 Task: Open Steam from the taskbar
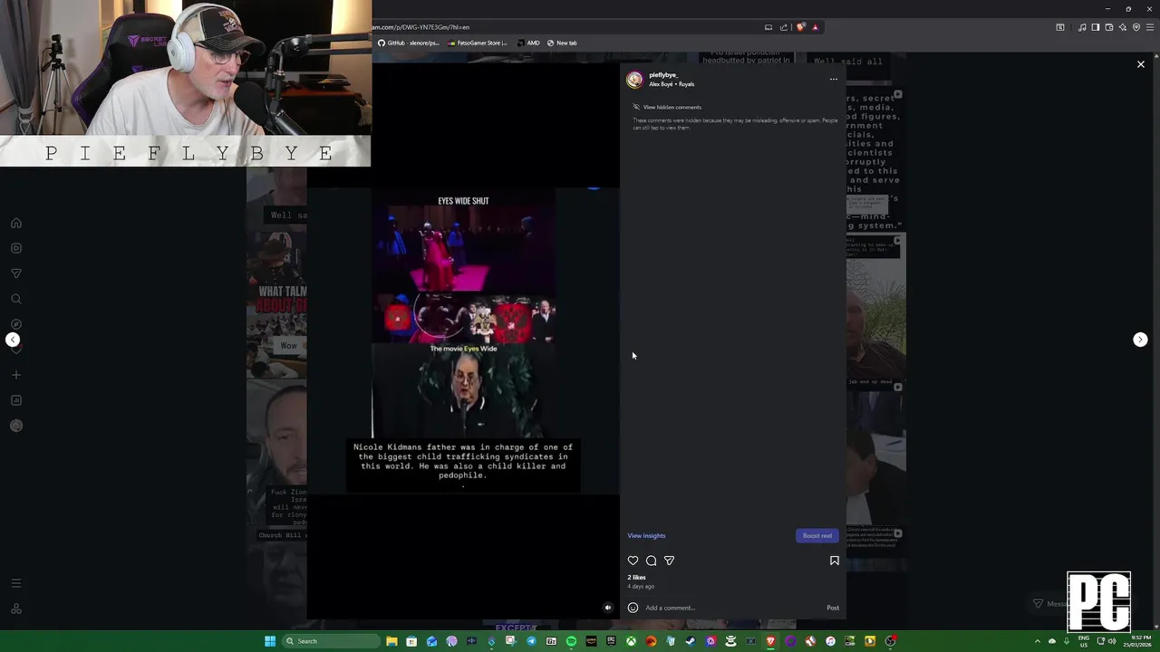(691, 641)
